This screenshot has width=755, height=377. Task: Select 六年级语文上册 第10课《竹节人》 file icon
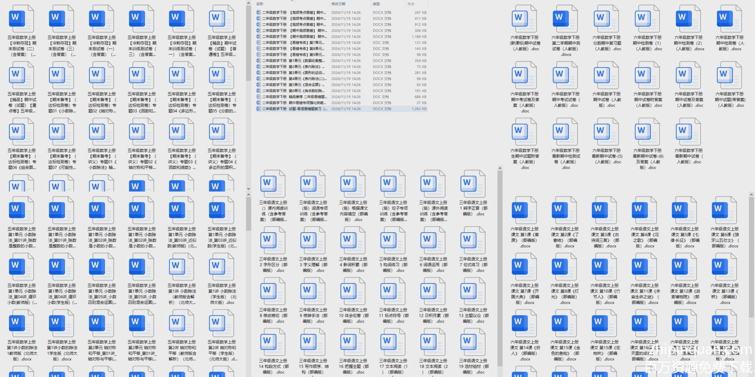click(604, 267)
